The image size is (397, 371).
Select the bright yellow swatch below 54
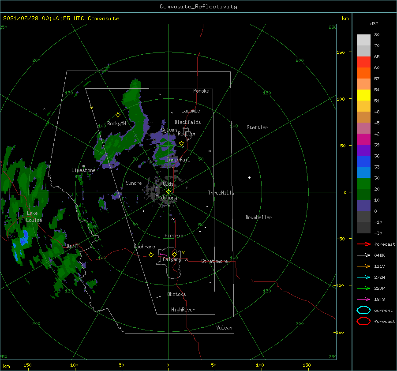(363, 95)
